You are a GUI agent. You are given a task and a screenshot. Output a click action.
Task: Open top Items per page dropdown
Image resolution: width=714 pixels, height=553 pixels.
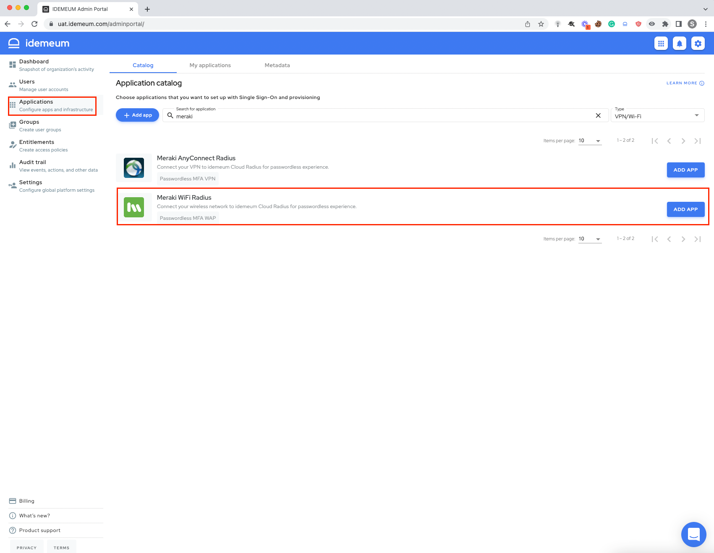click(x=590, y=141)
